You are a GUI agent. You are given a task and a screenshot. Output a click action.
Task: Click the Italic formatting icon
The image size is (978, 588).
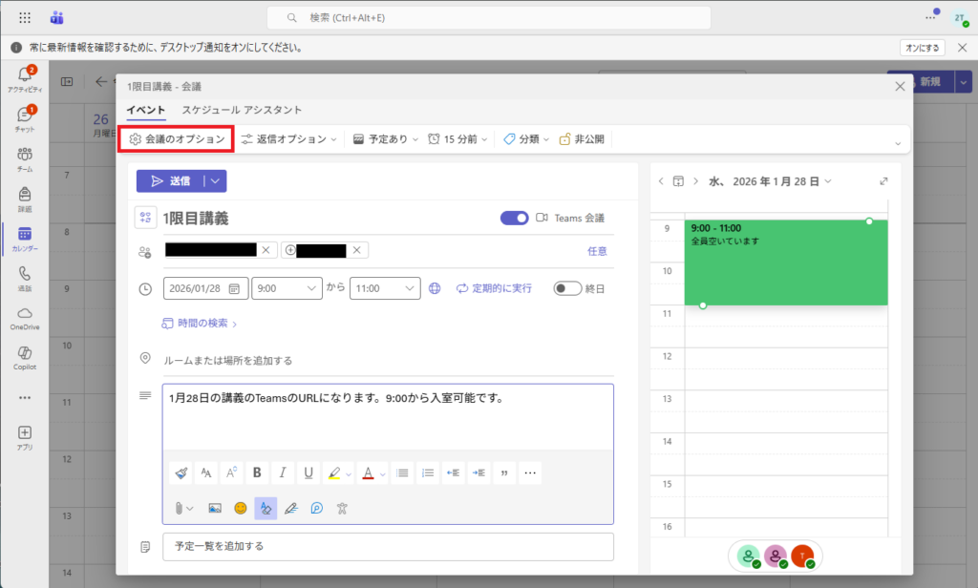pos(283,472)
